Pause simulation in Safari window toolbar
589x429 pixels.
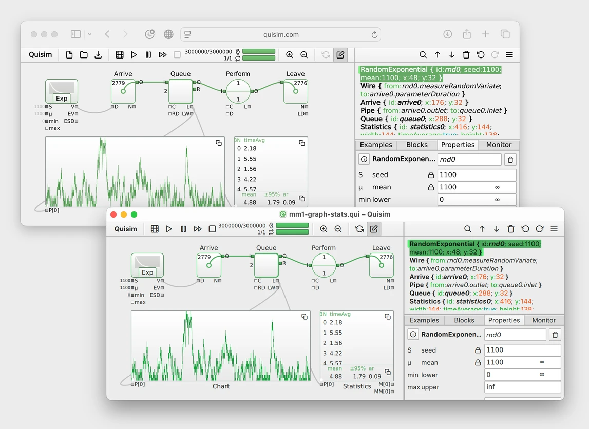click(148, 55)
